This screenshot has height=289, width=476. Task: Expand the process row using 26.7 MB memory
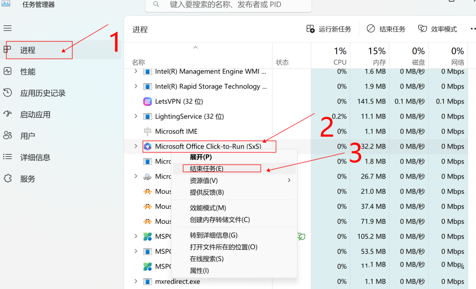pos(136,176)
